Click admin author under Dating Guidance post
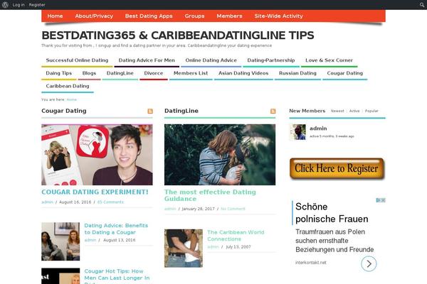Viewport: 427px width, 284px height. [x=170, y=209]
